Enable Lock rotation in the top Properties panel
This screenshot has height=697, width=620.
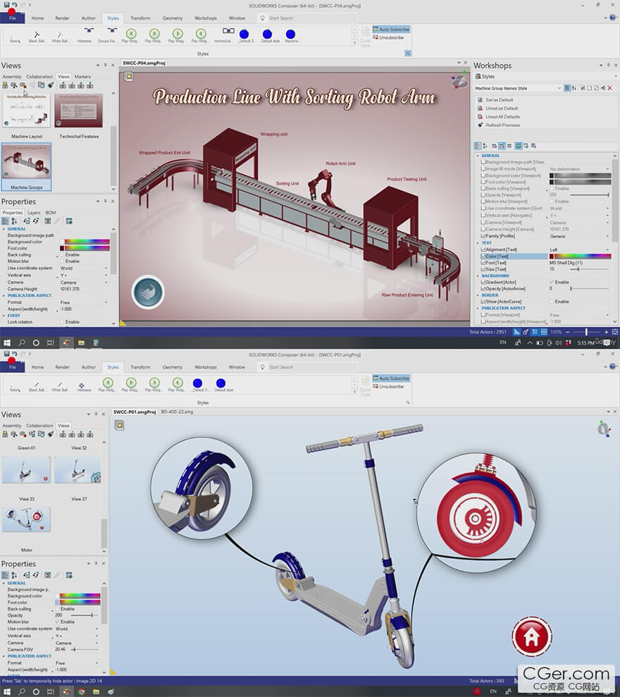[62, 322]
